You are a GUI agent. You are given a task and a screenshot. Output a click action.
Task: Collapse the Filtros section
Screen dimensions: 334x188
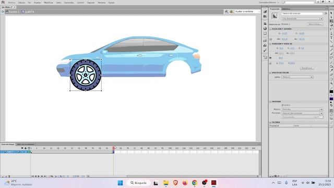pos(270,122)
